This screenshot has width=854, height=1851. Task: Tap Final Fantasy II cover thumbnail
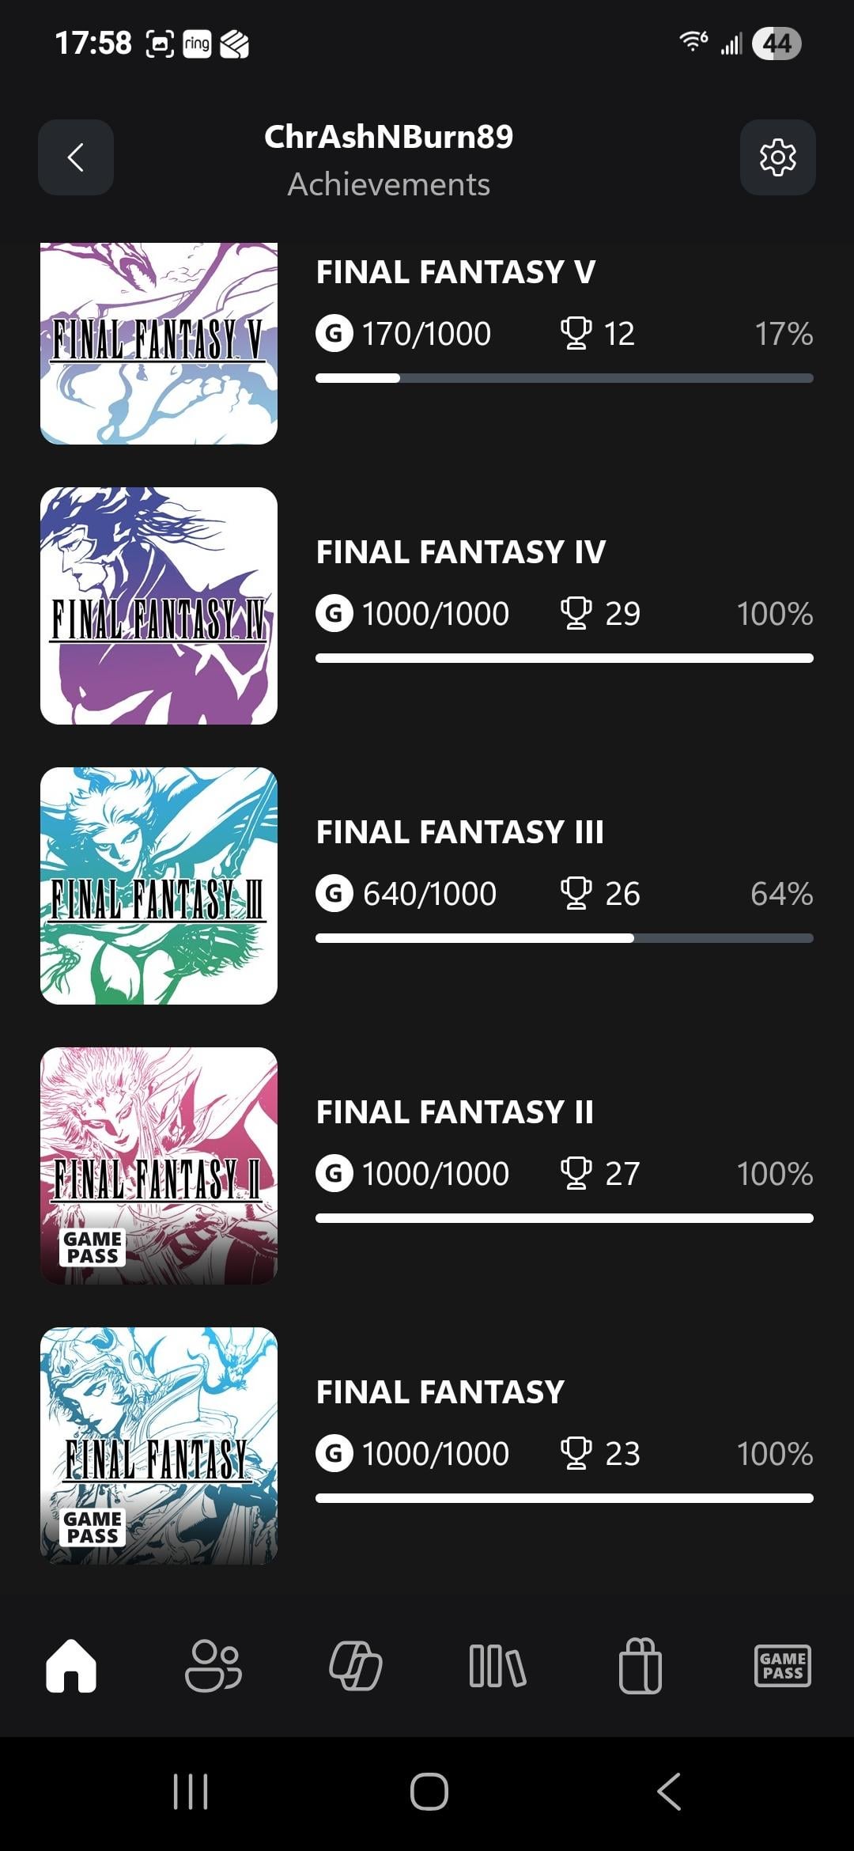tap(159, 1166)
